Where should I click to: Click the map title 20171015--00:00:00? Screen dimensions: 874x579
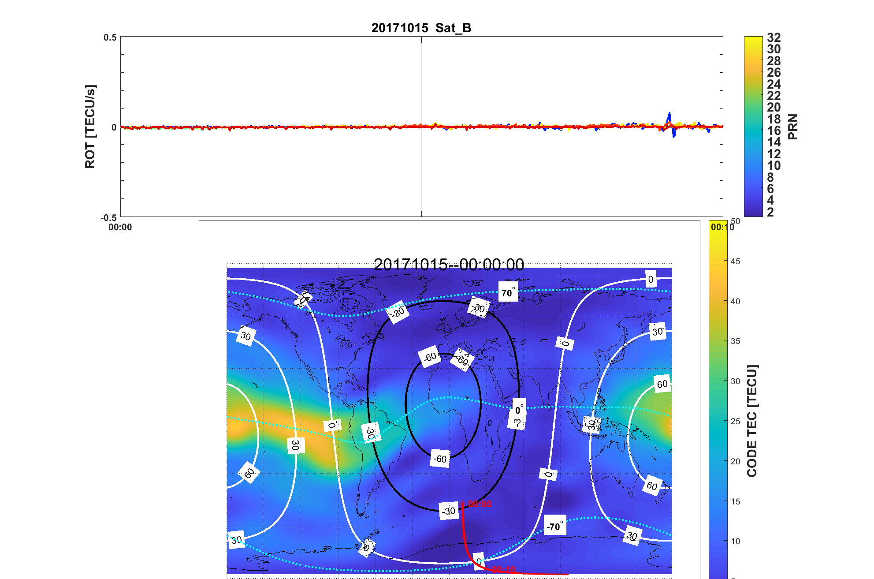tap(449, 265)
